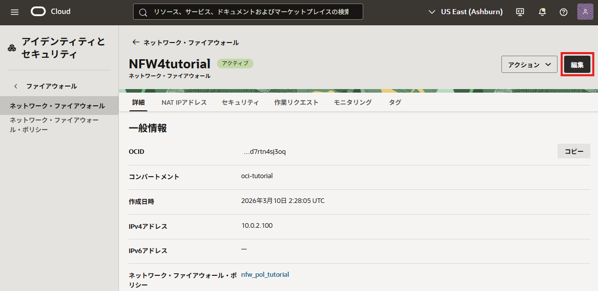Click the Identity and Security service icon
The height and width of the screenshot is (291, 598).
pyautogui.click(x=12, y=48)
